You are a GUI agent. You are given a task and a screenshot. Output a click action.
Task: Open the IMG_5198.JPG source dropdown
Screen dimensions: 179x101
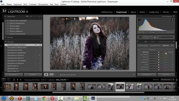point(68,80)
